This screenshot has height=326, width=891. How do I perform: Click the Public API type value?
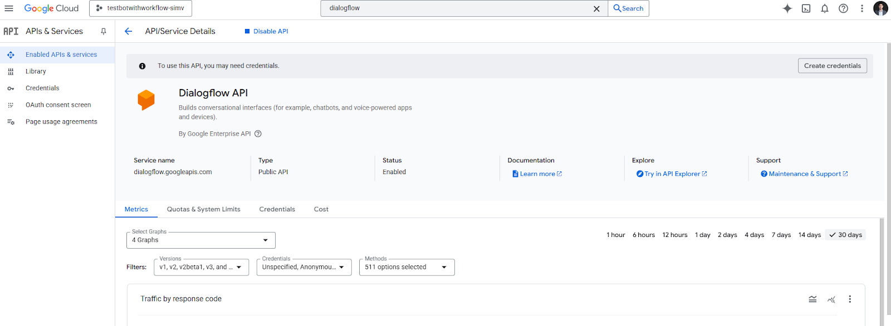point(273,172)
